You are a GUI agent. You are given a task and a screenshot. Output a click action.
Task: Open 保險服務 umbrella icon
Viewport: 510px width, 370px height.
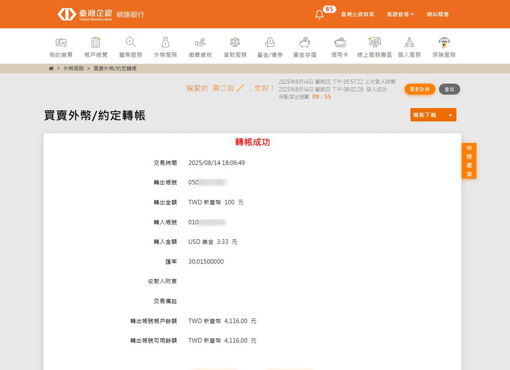(x=444, y=42)
